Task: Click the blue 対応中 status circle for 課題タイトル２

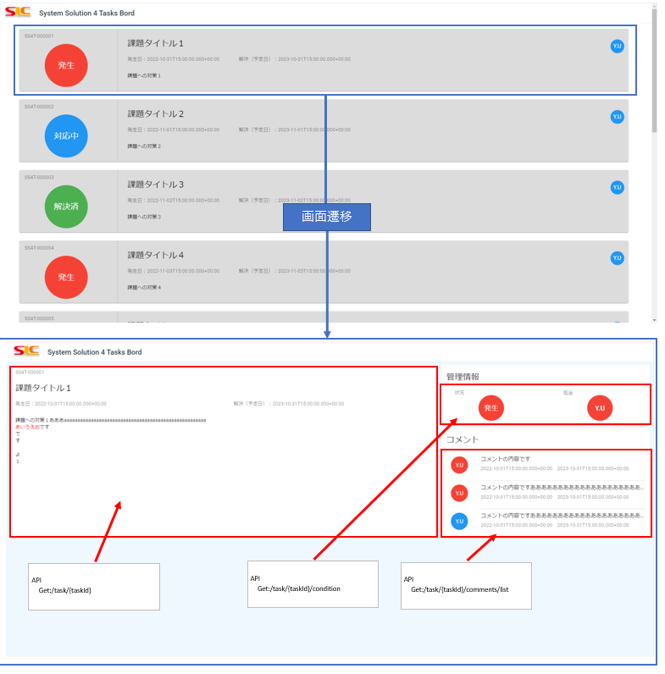Action: tap(66, 135)
